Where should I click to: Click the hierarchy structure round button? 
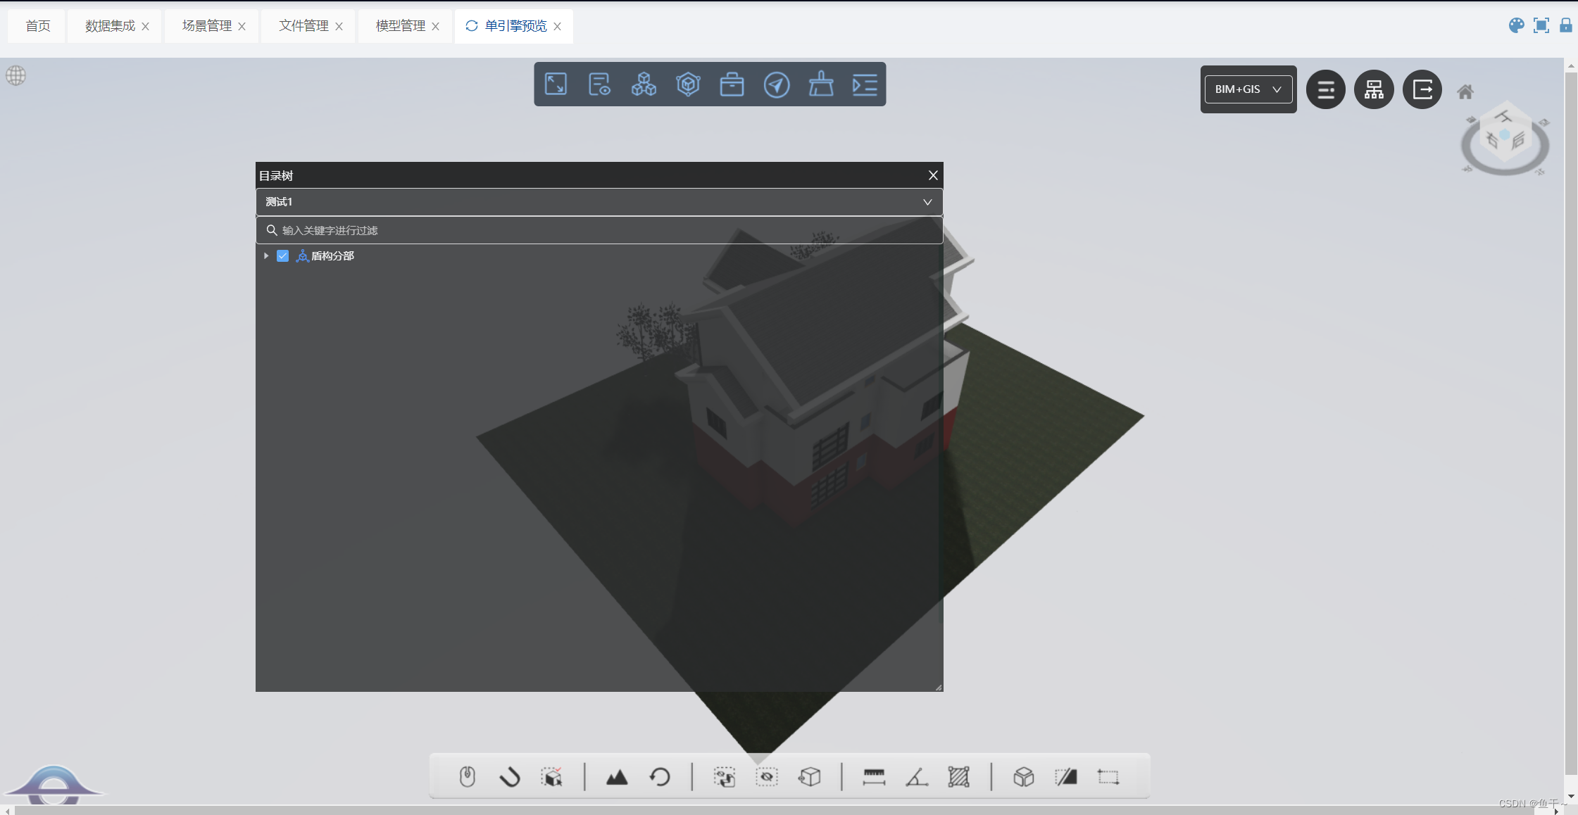(1373, 89)
